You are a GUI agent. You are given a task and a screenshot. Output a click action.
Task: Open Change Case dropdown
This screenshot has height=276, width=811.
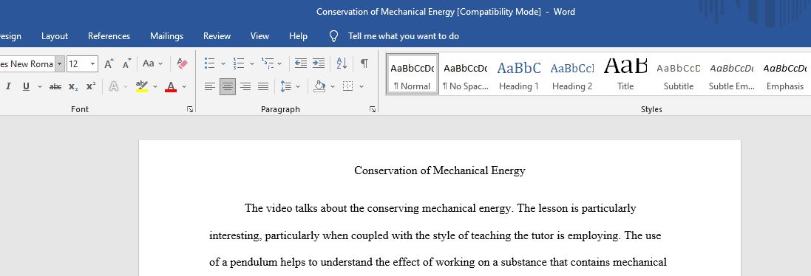[x=152, y=63]
